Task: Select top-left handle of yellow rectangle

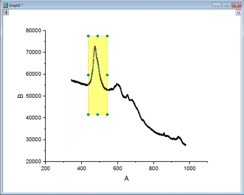Action: (x=88, y=36)
